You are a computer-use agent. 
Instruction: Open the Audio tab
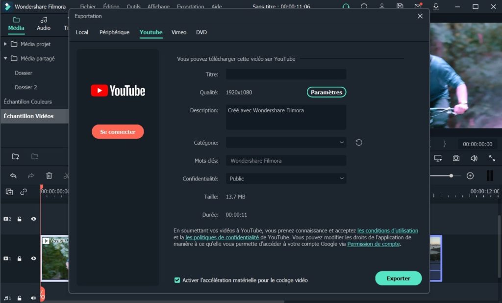[44, 24]
